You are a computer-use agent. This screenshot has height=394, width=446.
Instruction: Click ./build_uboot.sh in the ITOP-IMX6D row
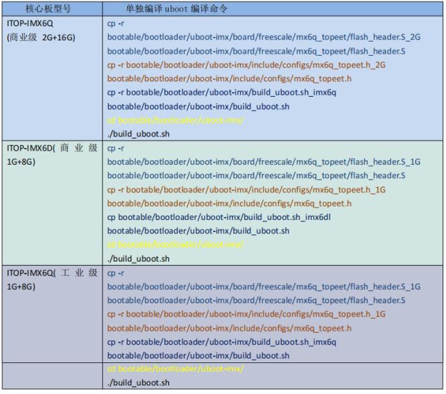(x=139, y=259)
